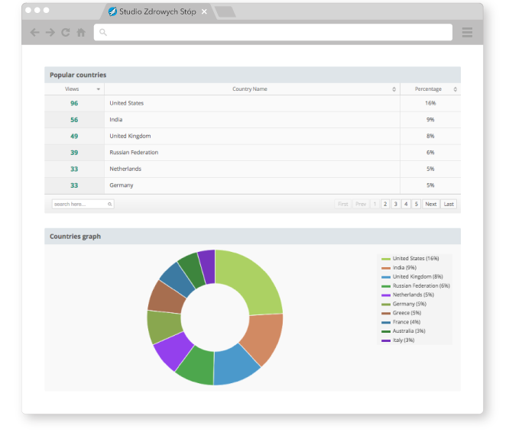Select the India row name
The height and width of the screenshot is (432, 509).
[x=116, y=120]
